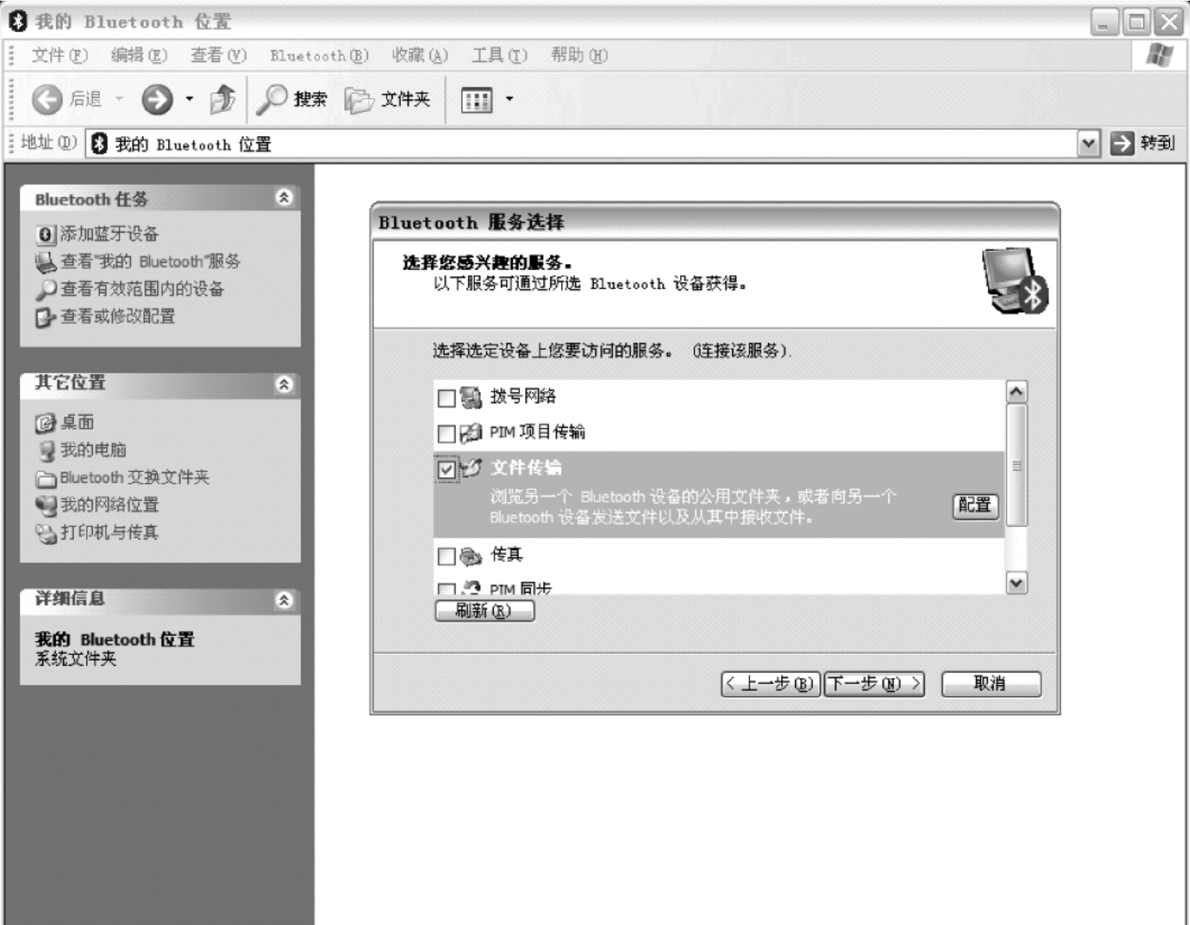Go back with 上一步 button
The height and width of the screenshot is (925, 1190).
coord(770,683)
